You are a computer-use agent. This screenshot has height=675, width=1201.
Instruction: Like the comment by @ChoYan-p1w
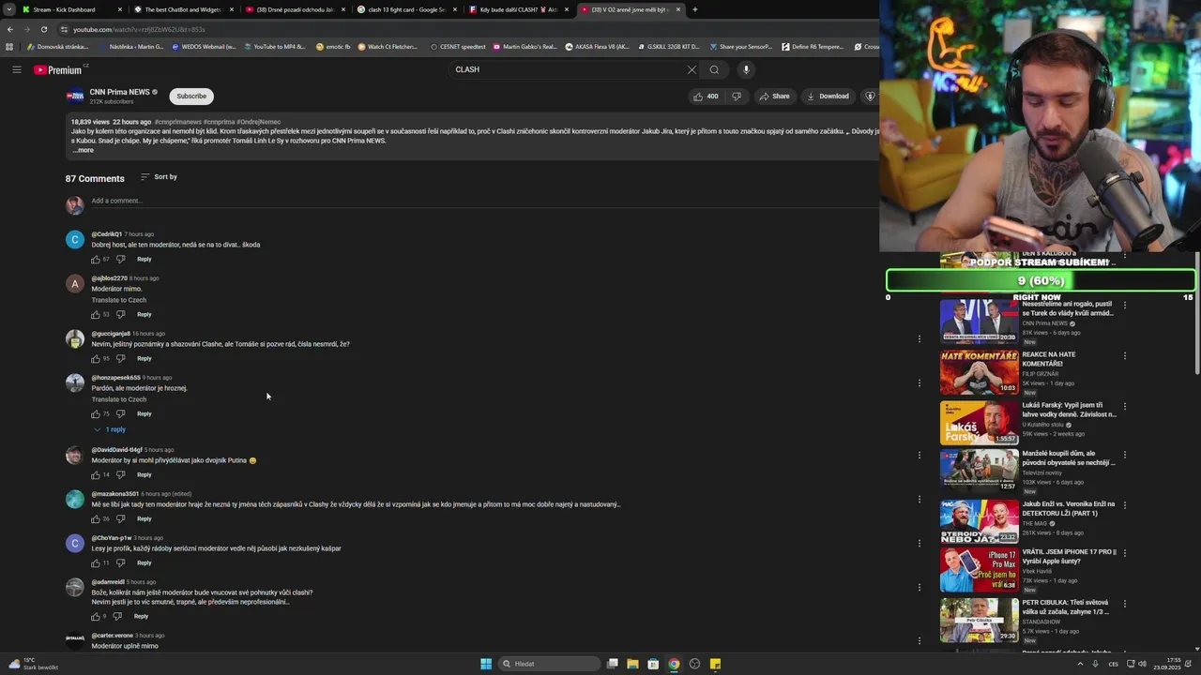click(96, 562)
